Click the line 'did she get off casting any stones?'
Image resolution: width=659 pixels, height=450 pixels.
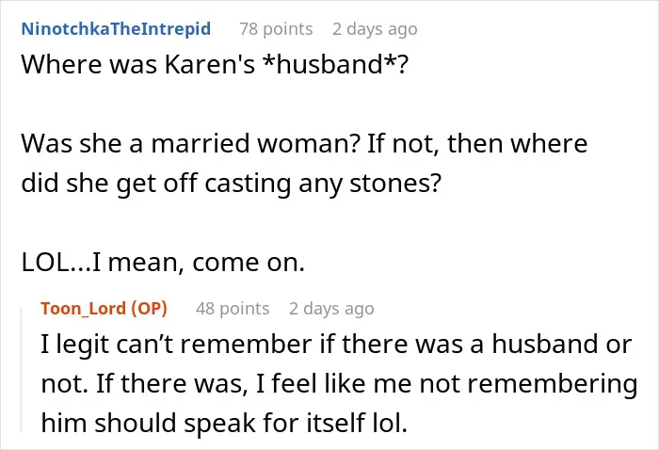click(232, 184)
